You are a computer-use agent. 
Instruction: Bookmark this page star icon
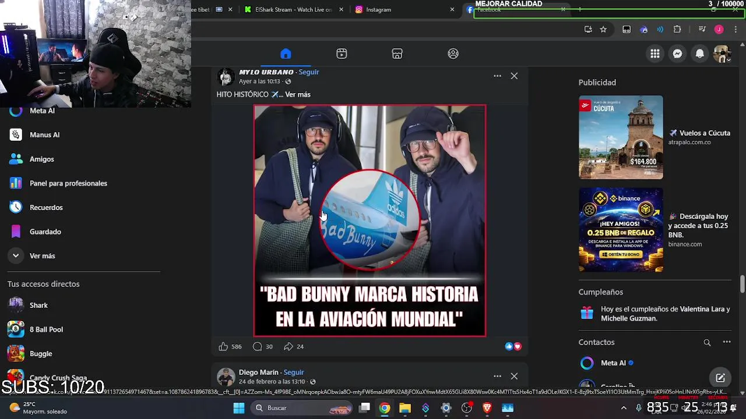click(603, 29)
